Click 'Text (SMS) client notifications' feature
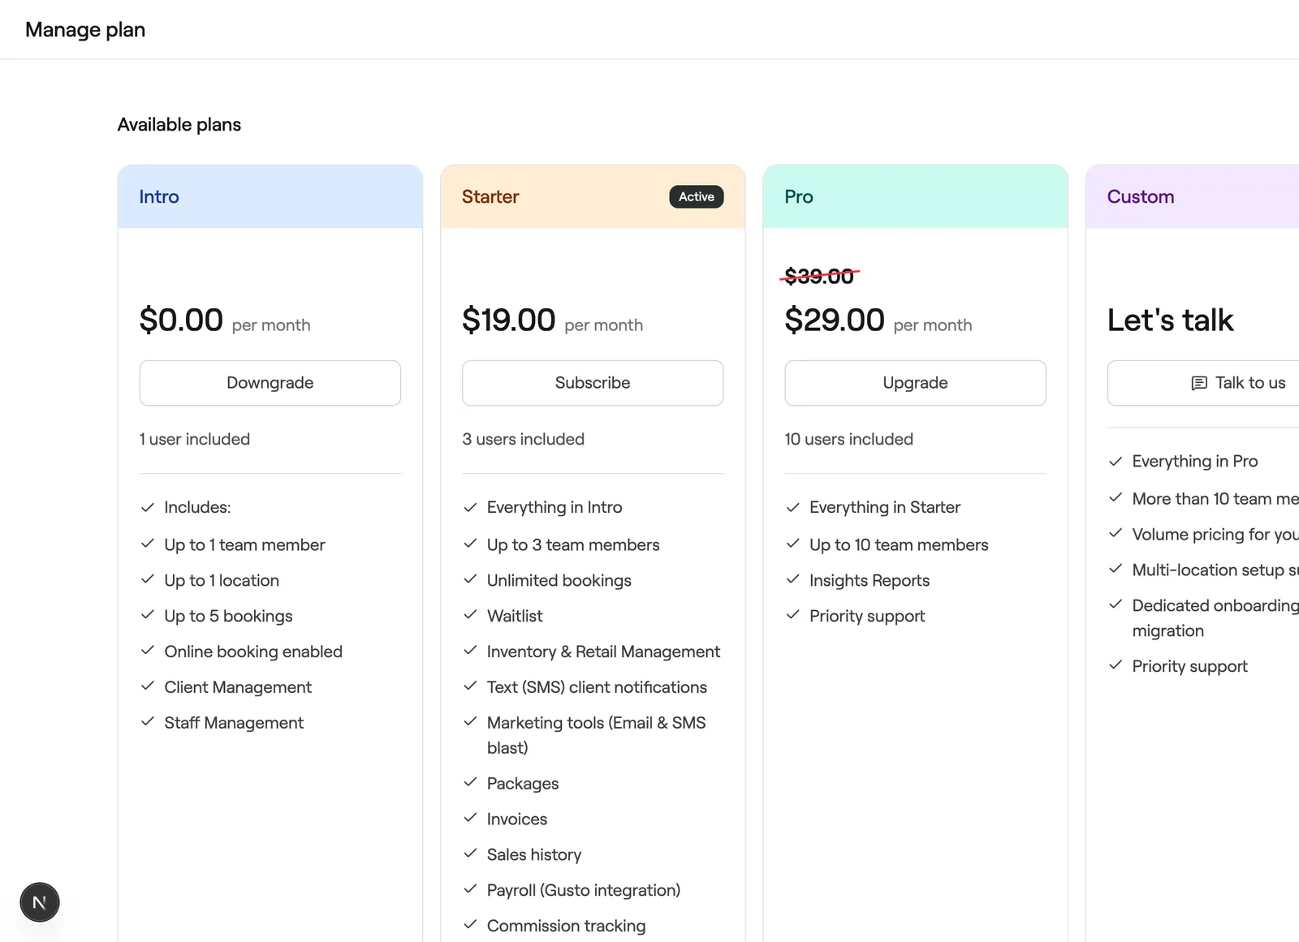Viewport: 1299px width, 942px height. click(597, 687)
